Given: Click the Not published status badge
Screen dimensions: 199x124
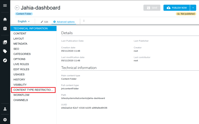Looking at the screenshot, I should [x=186, y=14].
